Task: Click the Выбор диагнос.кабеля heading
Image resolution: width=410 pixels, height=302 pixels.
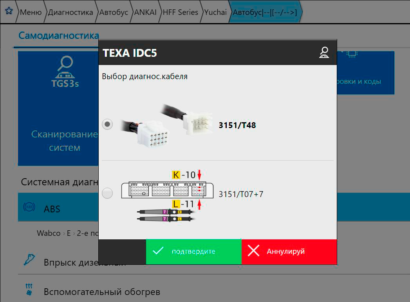Action: point(144,76)
